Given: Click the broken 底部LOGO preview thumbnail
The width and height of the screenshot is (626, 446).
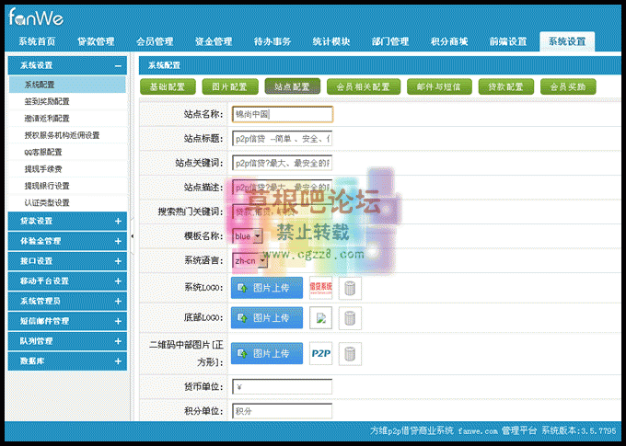Looking at the screenshot, I should (320, 318).
